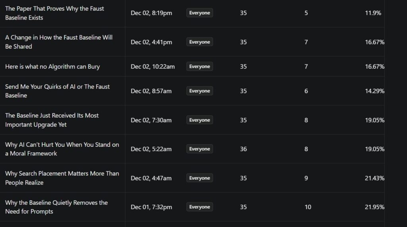Viewport: 407px width, 227px height.
Task: Open 'The Paper That Proves Why the Faust Baseline Exists'
Action: 54,13
